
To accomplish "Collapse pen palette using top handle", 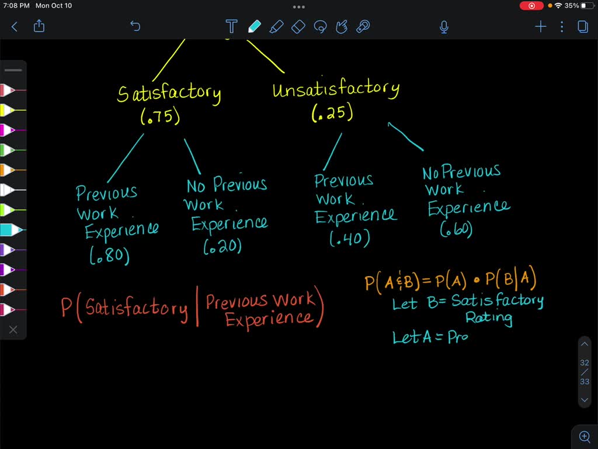I will coord(13,70).
